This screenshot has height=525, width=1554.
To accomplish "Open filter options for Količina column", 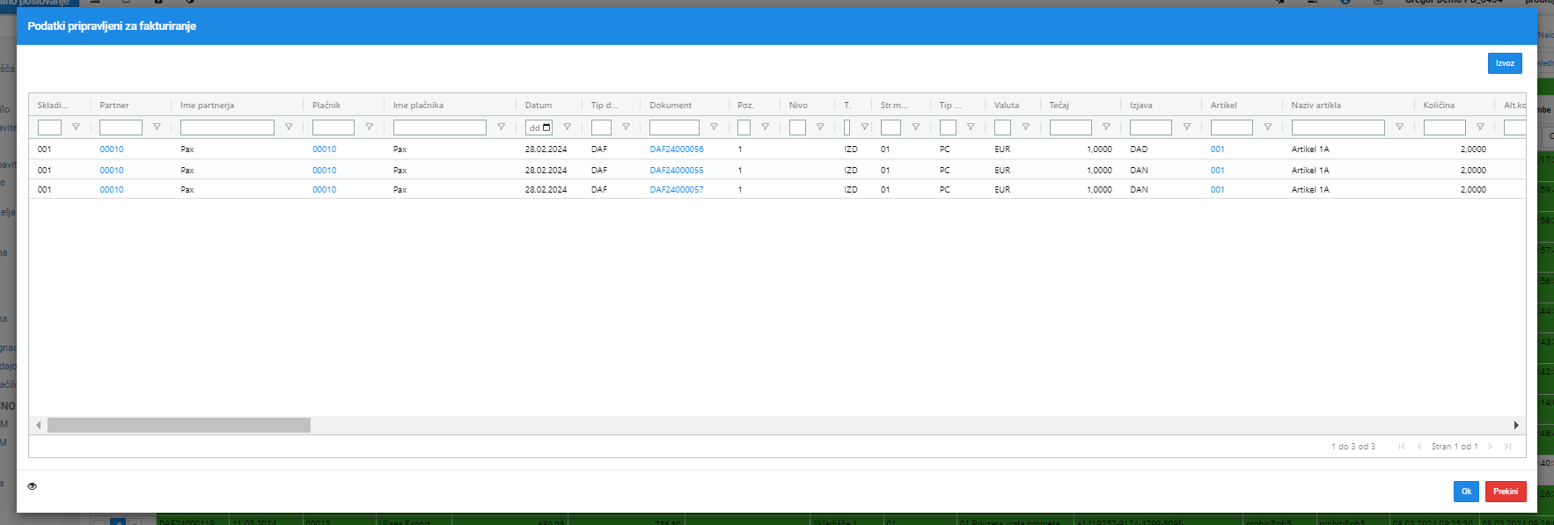I will 1480,128.
